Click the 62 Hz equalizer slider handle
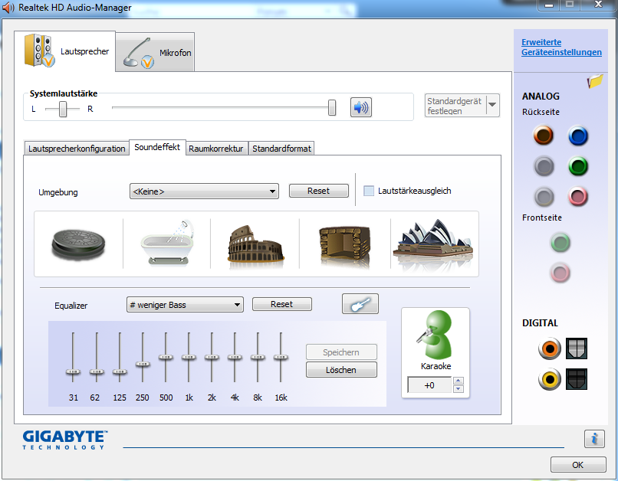Image resolution: width=618 pixels, height=481 pixels. (x=97, y=371)
